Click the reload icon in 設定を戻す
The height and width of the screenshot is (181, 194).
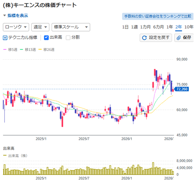click(144, 38)
